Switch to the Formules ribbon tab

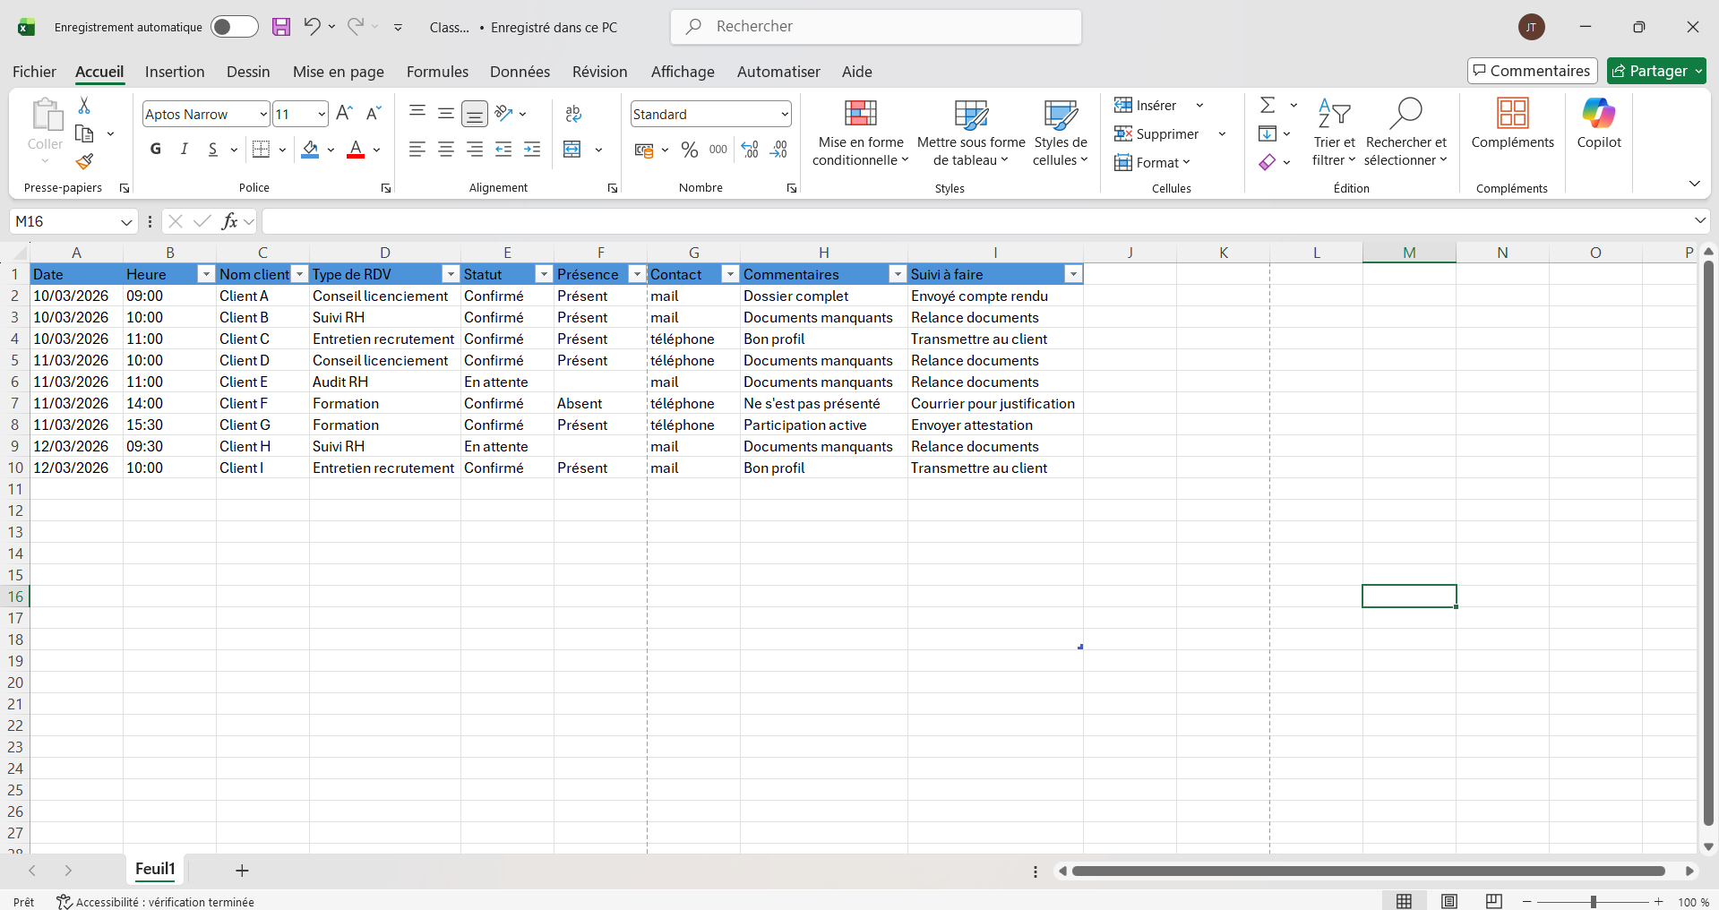coord(437,72)
